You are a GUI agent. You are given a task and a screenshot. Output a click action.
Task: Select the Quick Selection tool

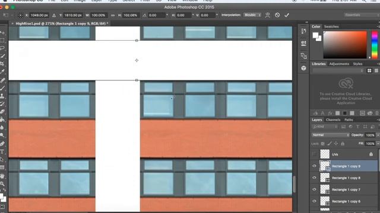[2, 56]
